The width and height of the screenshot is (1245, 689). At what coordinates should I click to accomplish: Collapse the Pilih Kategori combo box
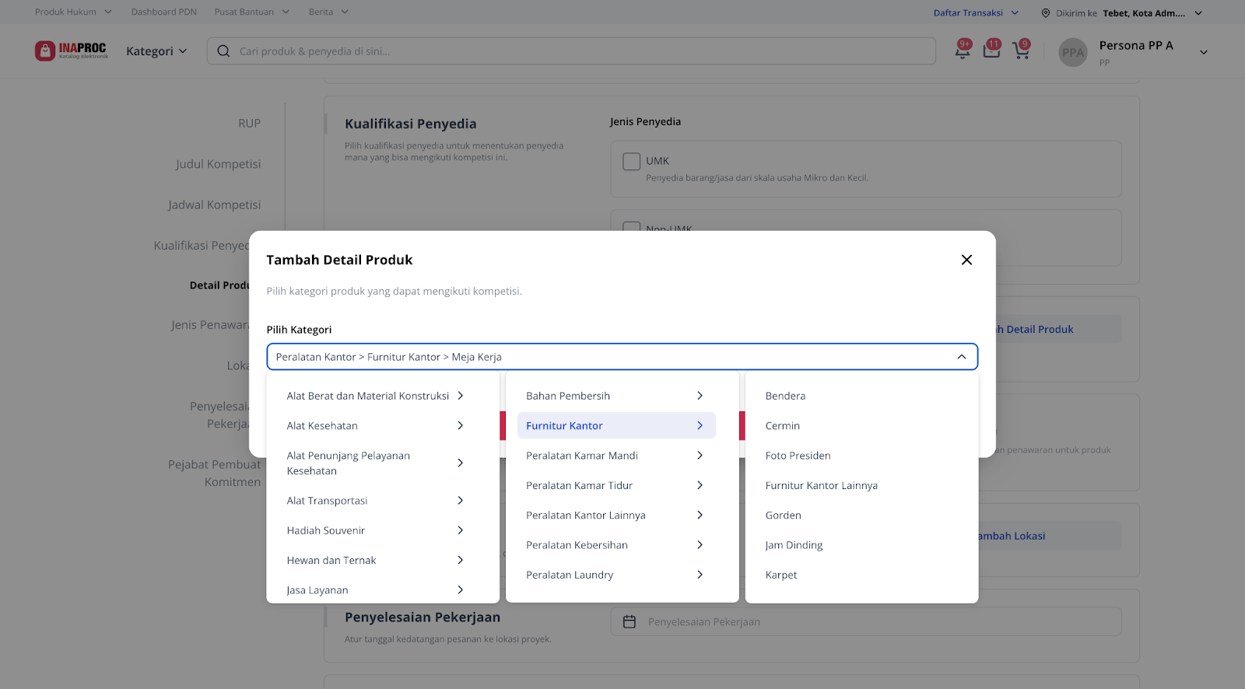962,357
